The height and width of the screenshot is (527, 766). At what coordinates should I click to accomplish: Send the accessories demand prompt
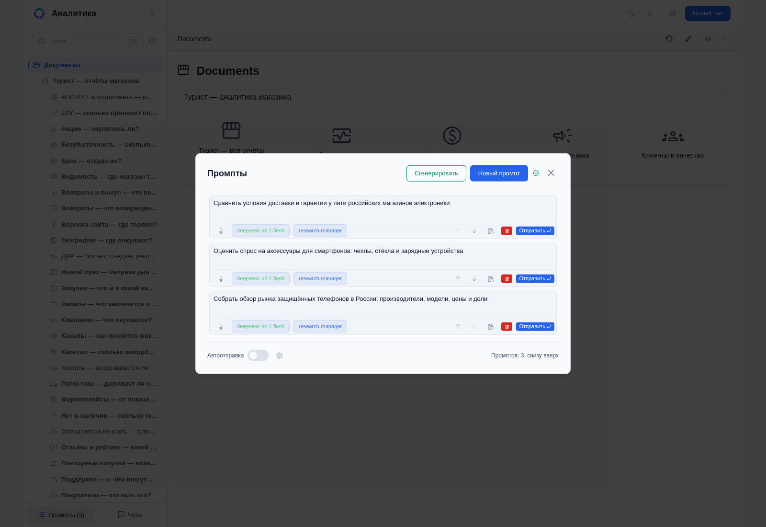(x=535, y=279)
